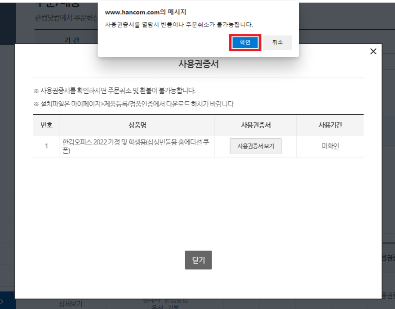Viewport: 395px width, 309px height.
Task: Click the notice about 주문취소 및 환불 불가
Action: tap(115, 91)
